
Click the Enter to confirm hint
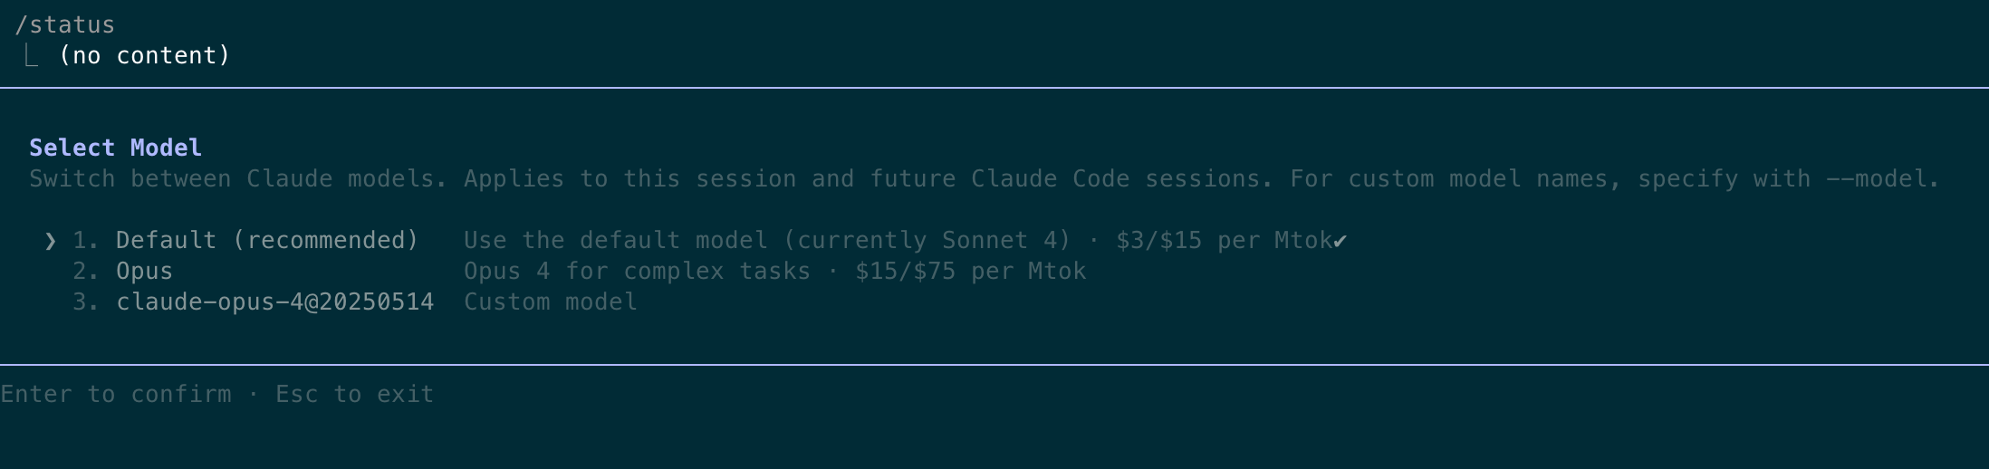click(116, 395)
